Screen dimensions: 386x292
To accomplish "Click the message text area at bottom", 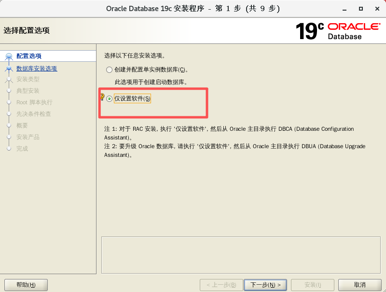I will [241, 255].
